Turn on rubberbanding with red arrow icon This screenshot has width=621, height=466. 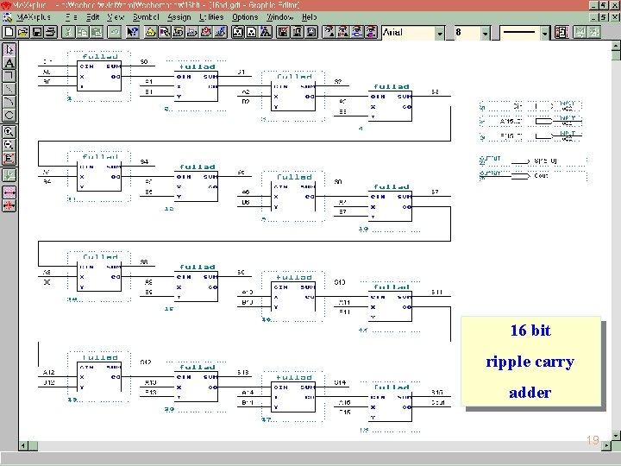point(9,192)
